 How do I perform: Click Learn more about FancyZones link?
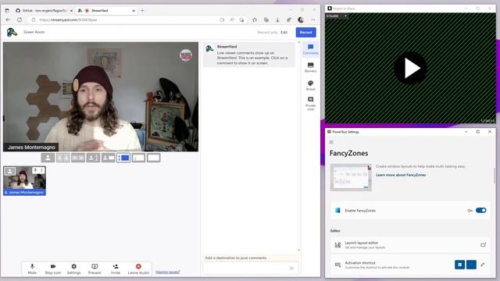401,175
